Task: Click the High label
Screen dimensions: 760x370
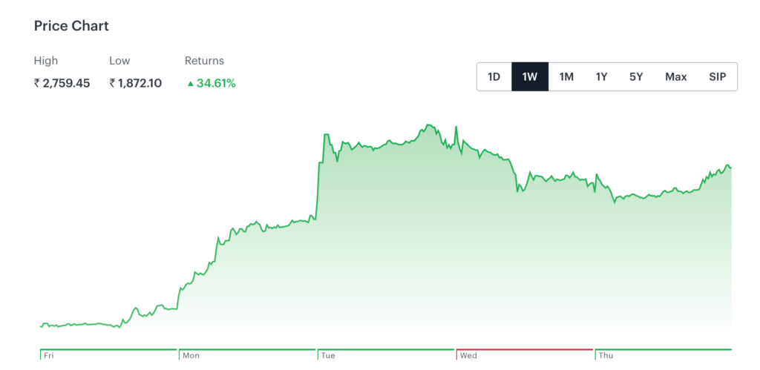Action: (46, 61)
